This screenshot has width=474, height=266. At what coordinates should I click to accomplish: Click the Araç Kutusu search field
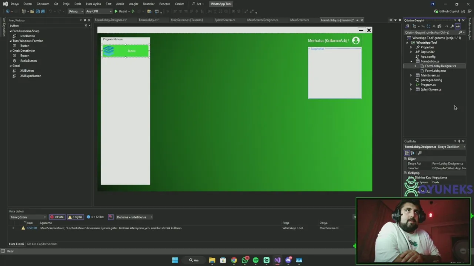[x=46, y=25]
